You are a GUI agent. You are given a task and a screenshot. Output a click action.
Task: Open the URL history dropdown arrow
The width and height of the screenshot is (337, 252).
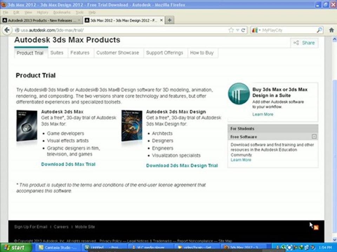pos(237,30)
